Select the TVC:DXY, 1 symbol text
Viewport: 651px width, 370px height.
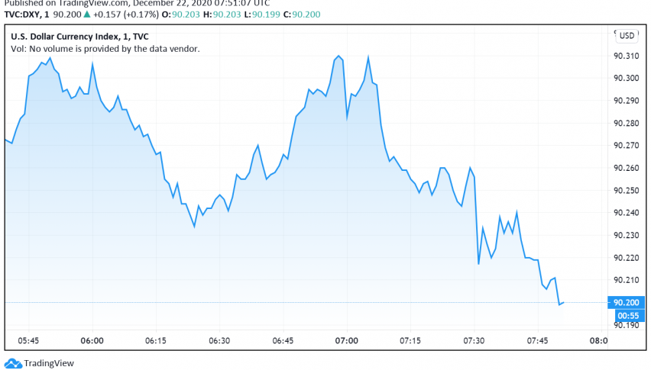pos(27,14)
